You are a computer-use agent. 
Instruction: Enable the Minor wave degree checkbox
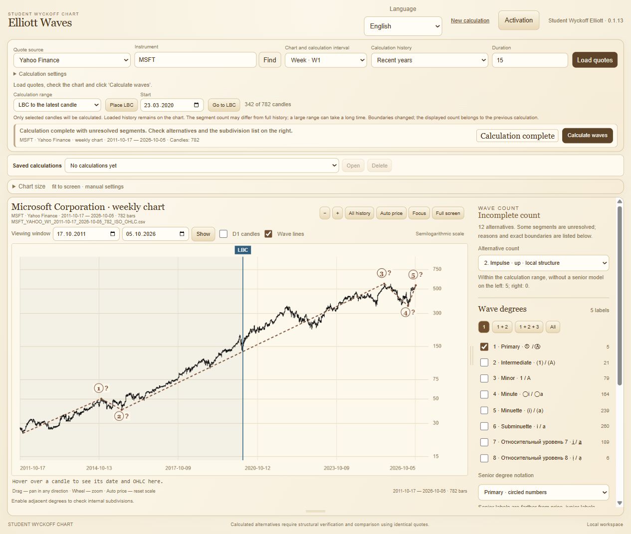[484, 378]
